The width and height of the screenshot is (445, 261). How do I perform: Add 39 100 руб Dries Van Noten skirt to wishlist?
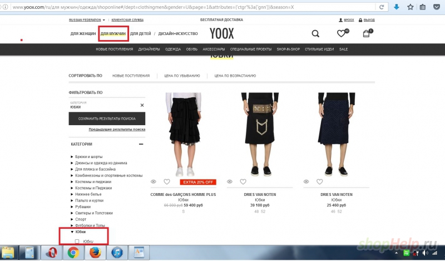point(243,181)
